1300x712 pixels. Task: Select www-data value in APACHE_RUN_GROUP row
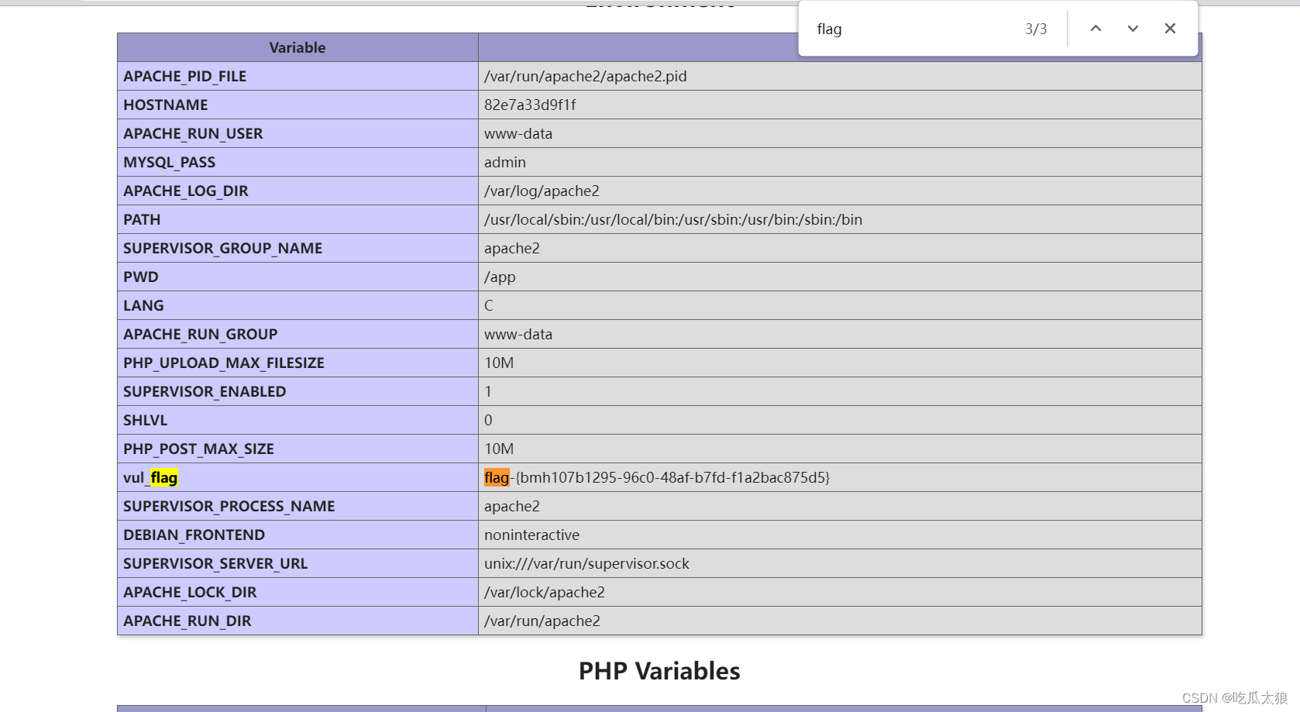[518, 334]
